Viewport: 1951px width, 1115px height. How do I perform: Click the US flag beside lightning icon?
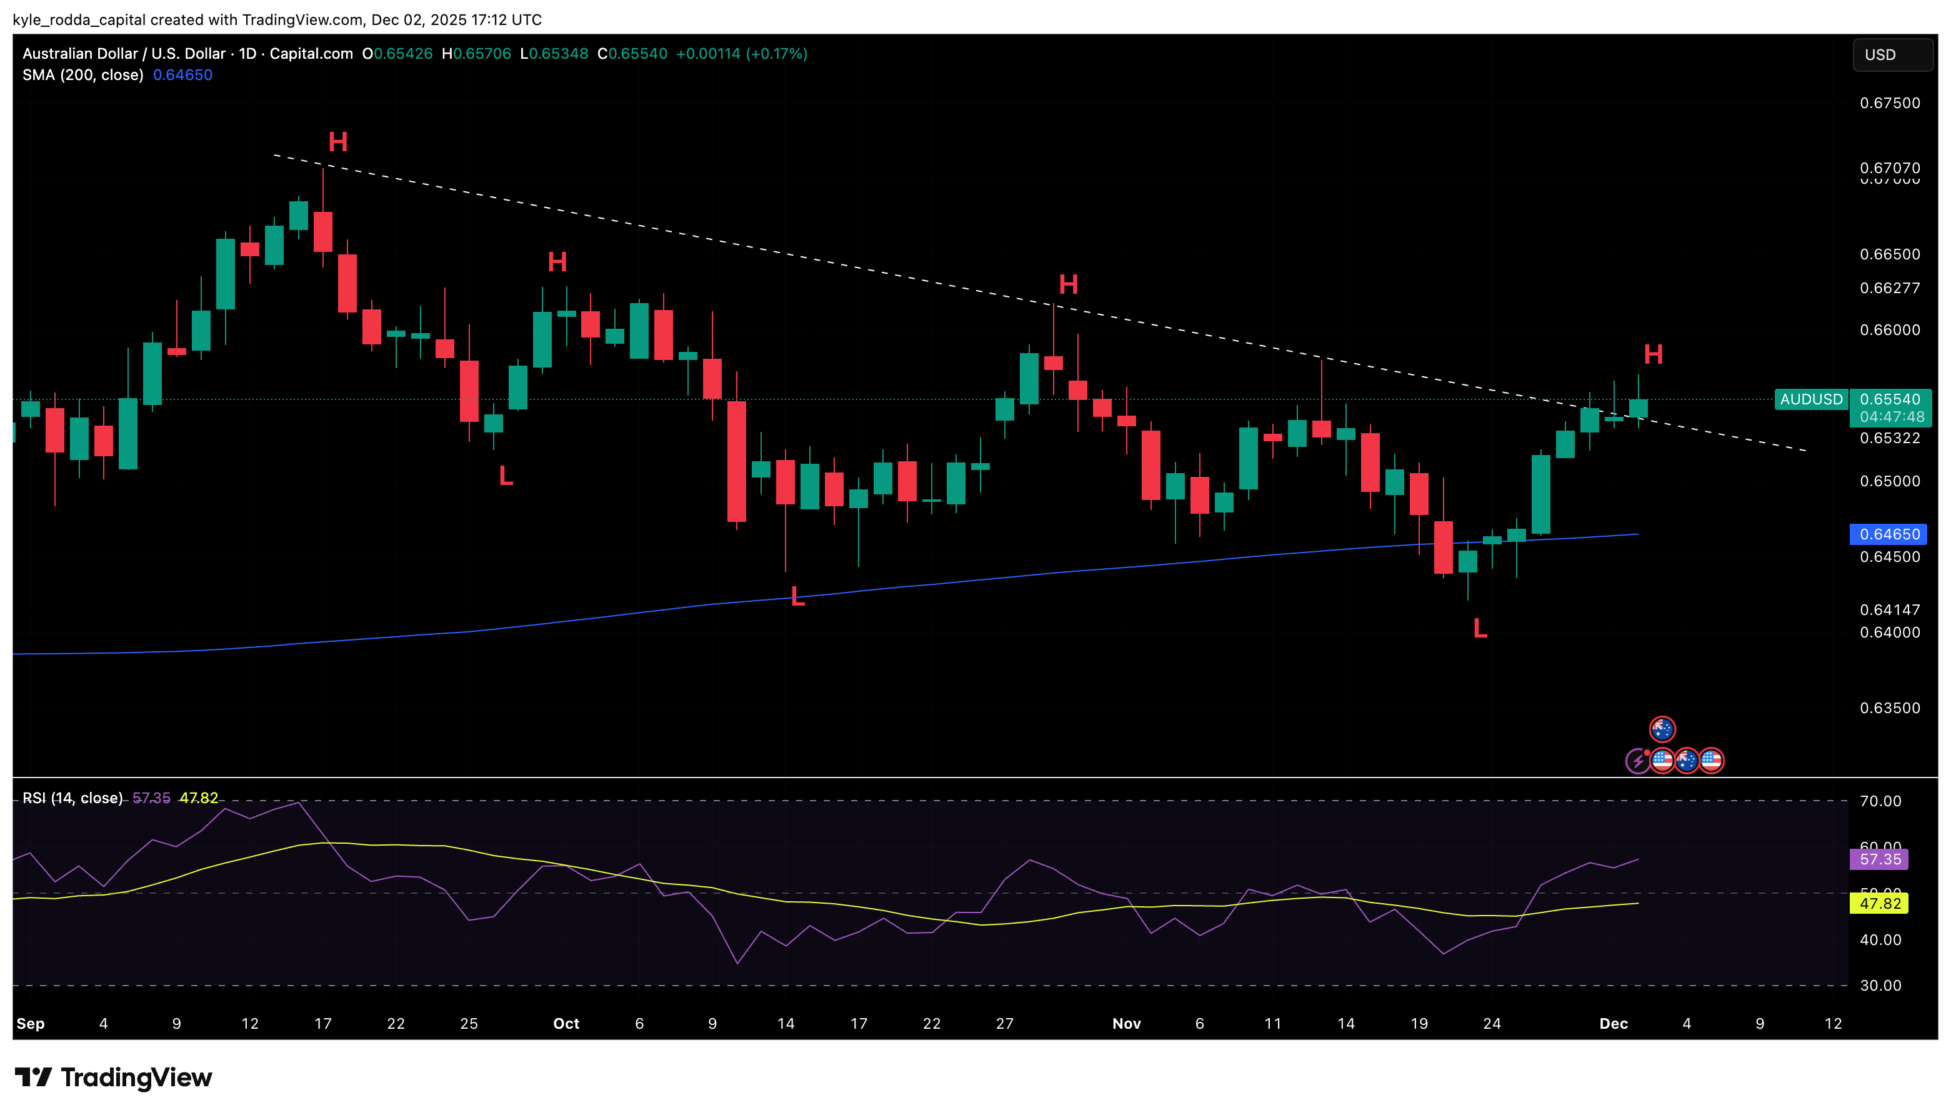pyautogui.click(x=1662, y=761)
